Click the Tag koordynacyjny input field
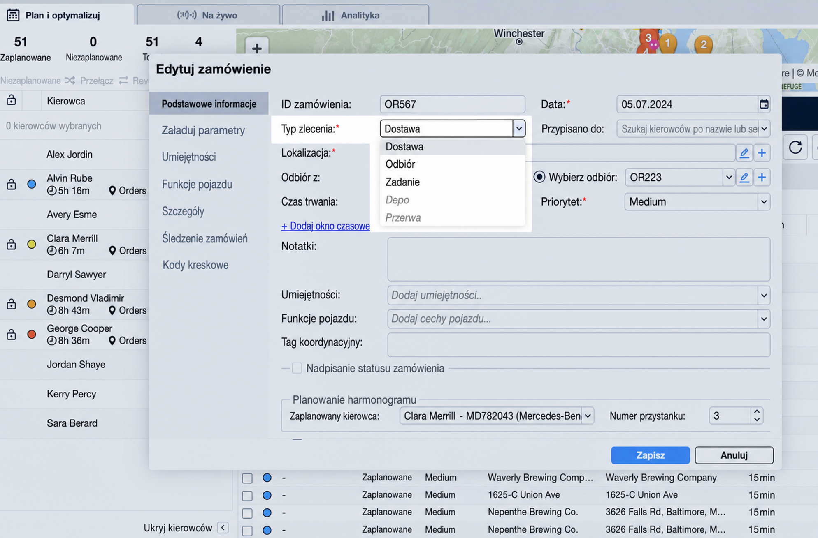 click(579, 344)
